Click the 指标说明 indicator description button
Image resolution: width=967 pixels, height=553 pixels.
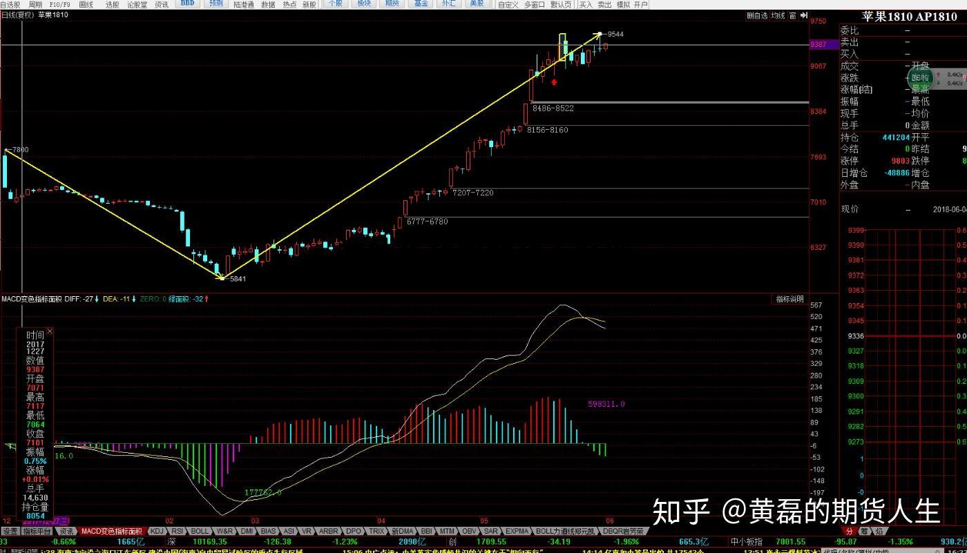[x=789, y=299]
